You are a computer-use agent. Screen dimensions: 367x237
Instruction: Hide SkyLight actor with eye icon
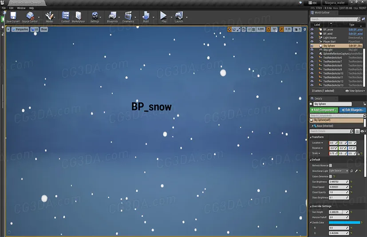[312, 50]
